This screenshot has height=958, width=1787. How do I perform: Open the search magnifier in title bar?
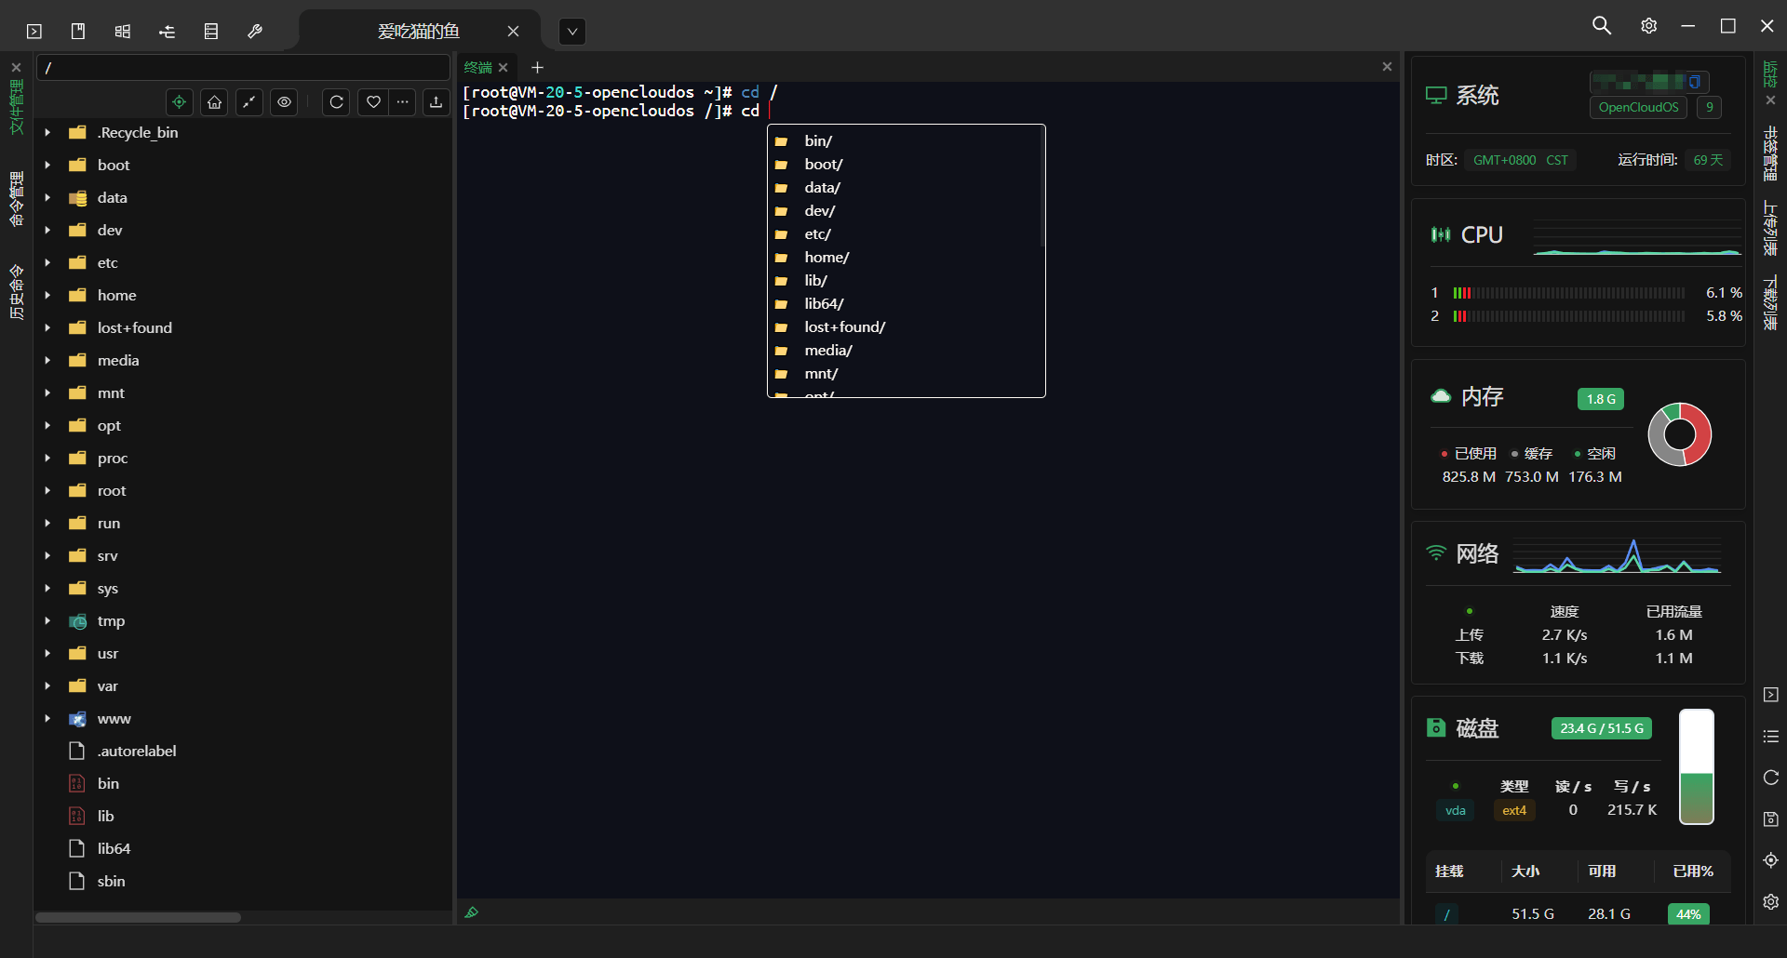point(1601,26)
